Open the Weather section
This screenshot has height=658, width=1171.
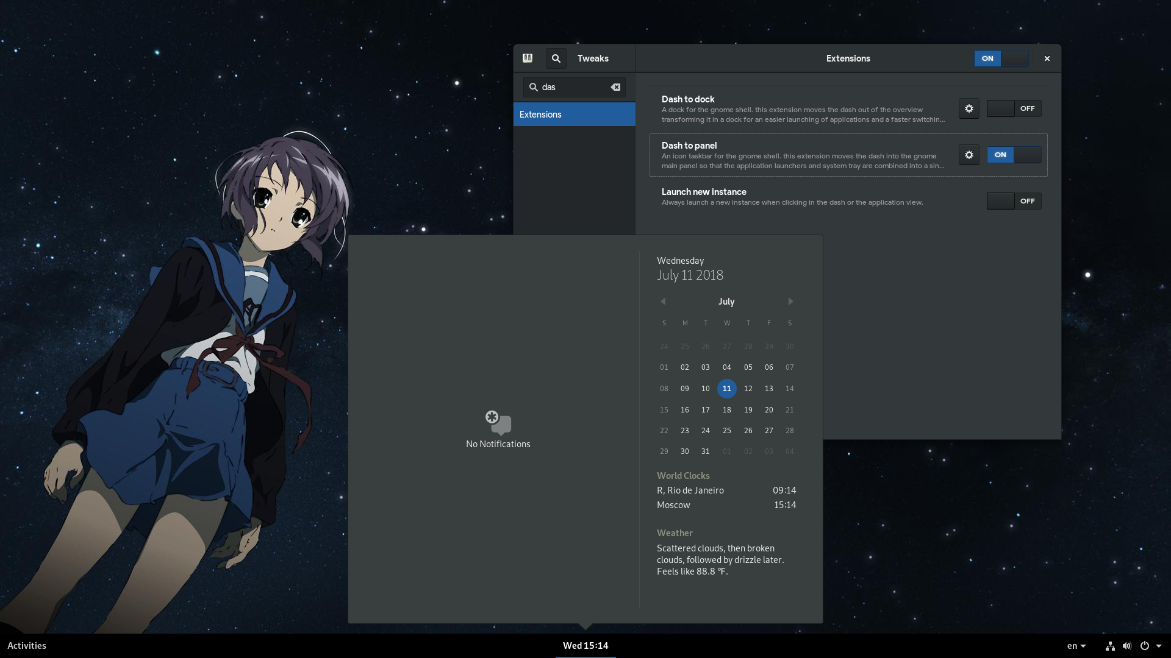pyautogui.click(x=675, y=533)
